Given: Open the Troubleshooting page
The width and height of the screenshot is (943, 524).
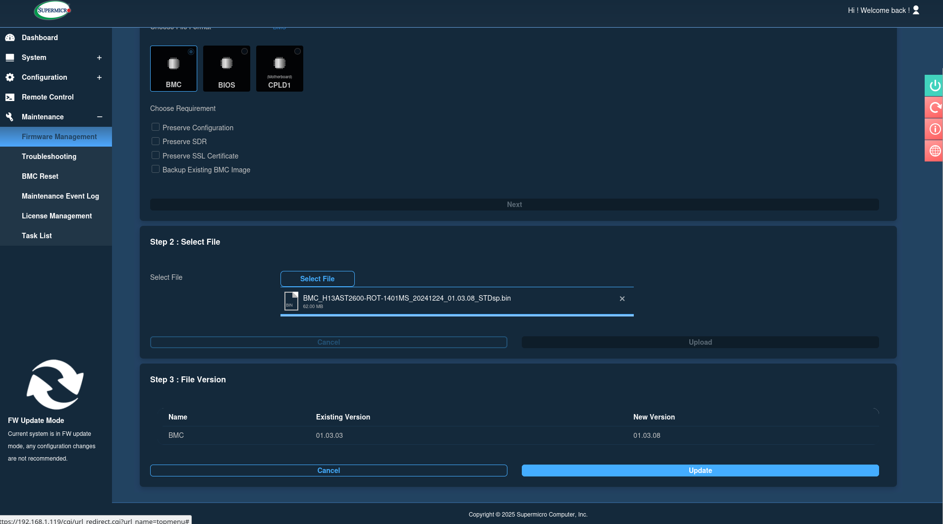Looking at the screenshot, I should click(x=49, y=157).
